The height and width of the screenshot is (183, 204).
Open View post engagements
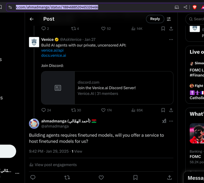pos(53,165)
